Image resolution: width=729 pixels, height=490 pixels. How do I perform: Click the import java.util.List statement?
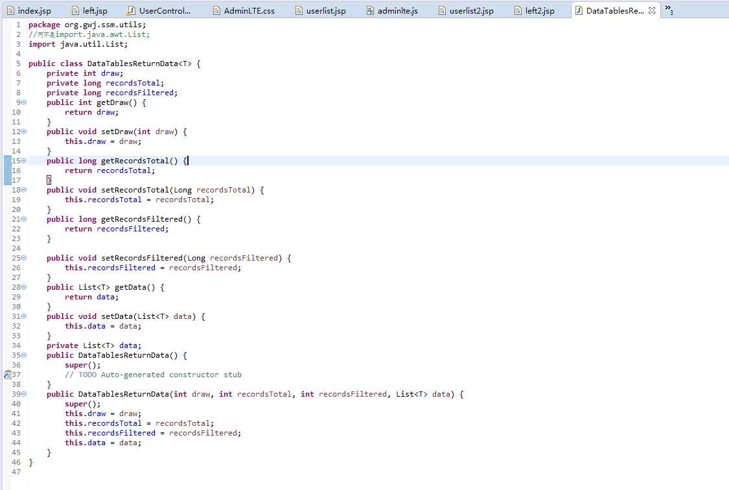click(x=78, y=44)
